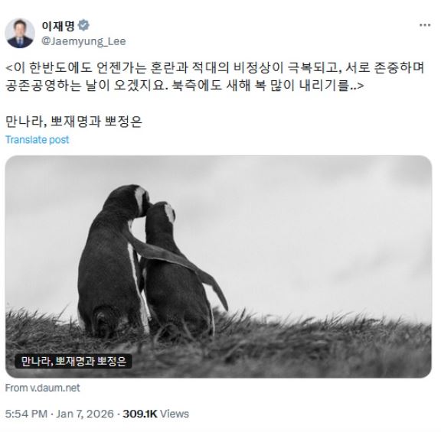Click the tweet line starting 공존공영하는
This screenshot has width=441, height=432.
pos(185,85)
